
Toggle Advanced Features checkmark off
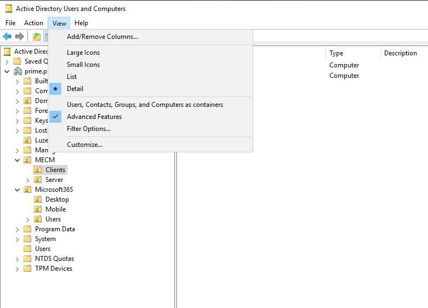point(94,117)
